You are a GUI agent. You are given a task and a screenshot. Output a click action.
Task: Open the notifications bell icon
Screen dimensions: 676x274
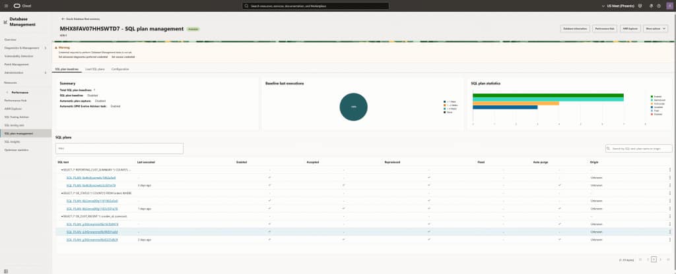651,6
